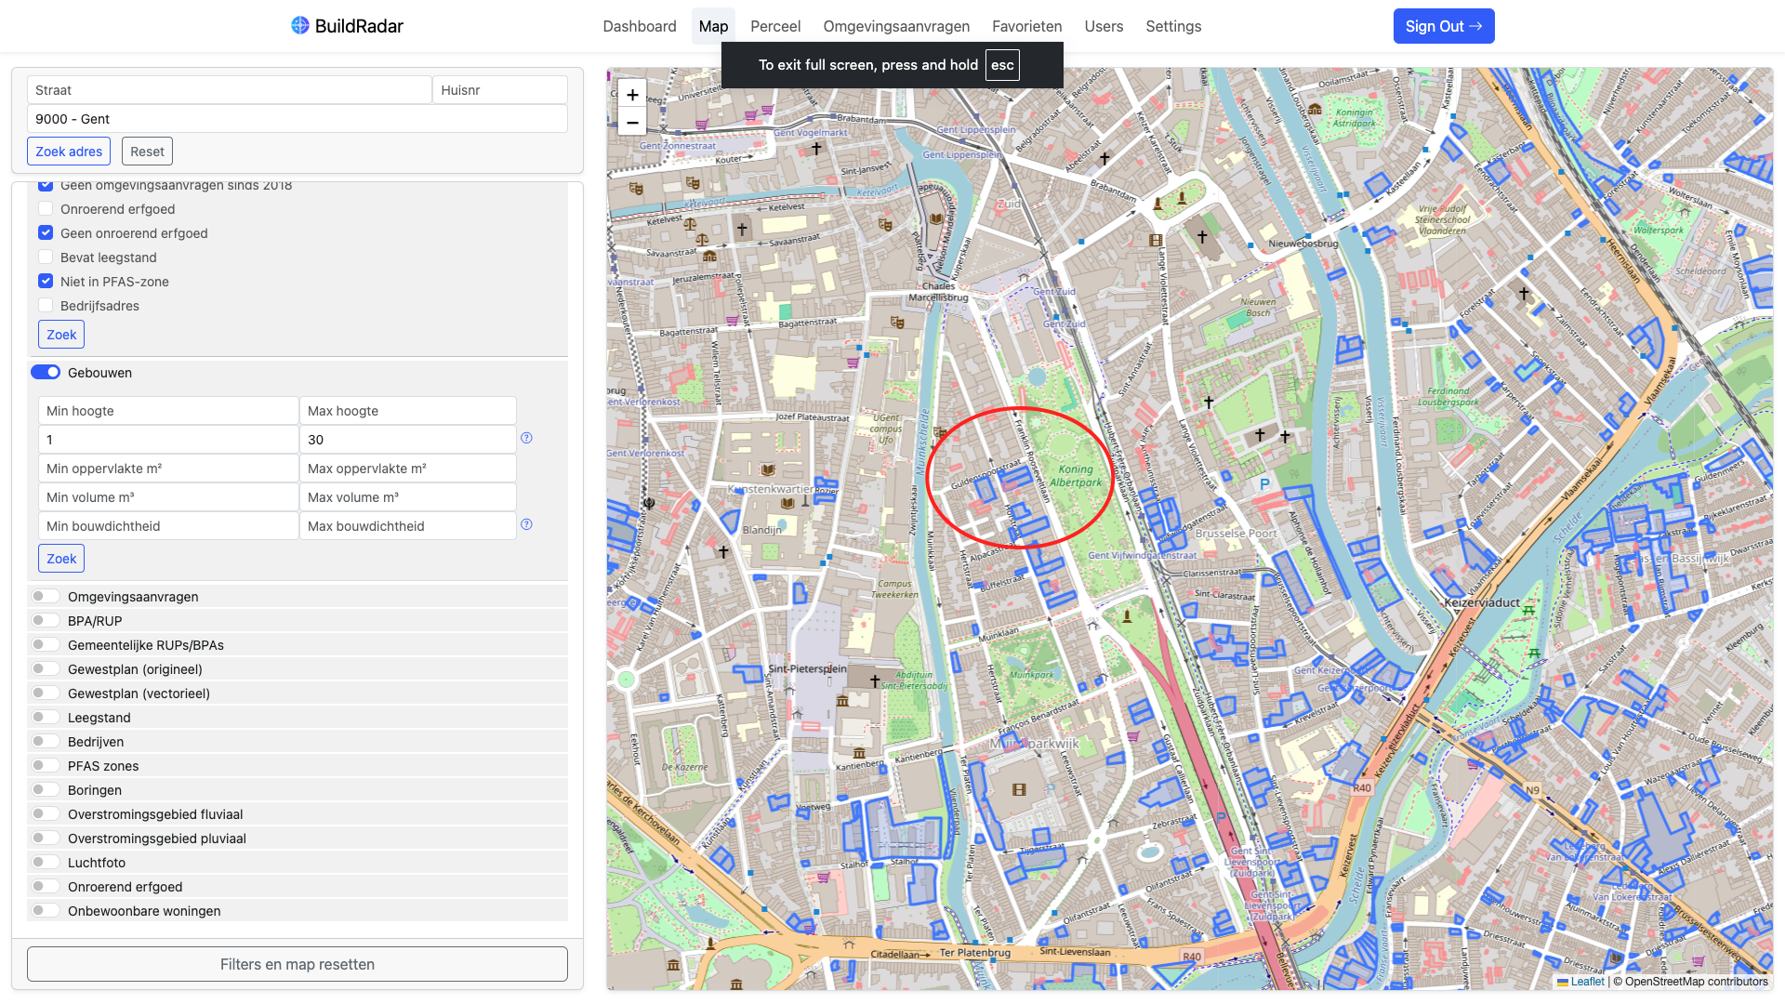Enable the Bevat leegstand checkbox

click(46, 258)
